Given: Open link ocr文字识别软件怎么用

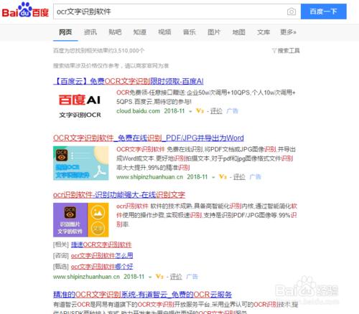Looking at the screenshot, I should pyautogui.click(x=102, y=255).
